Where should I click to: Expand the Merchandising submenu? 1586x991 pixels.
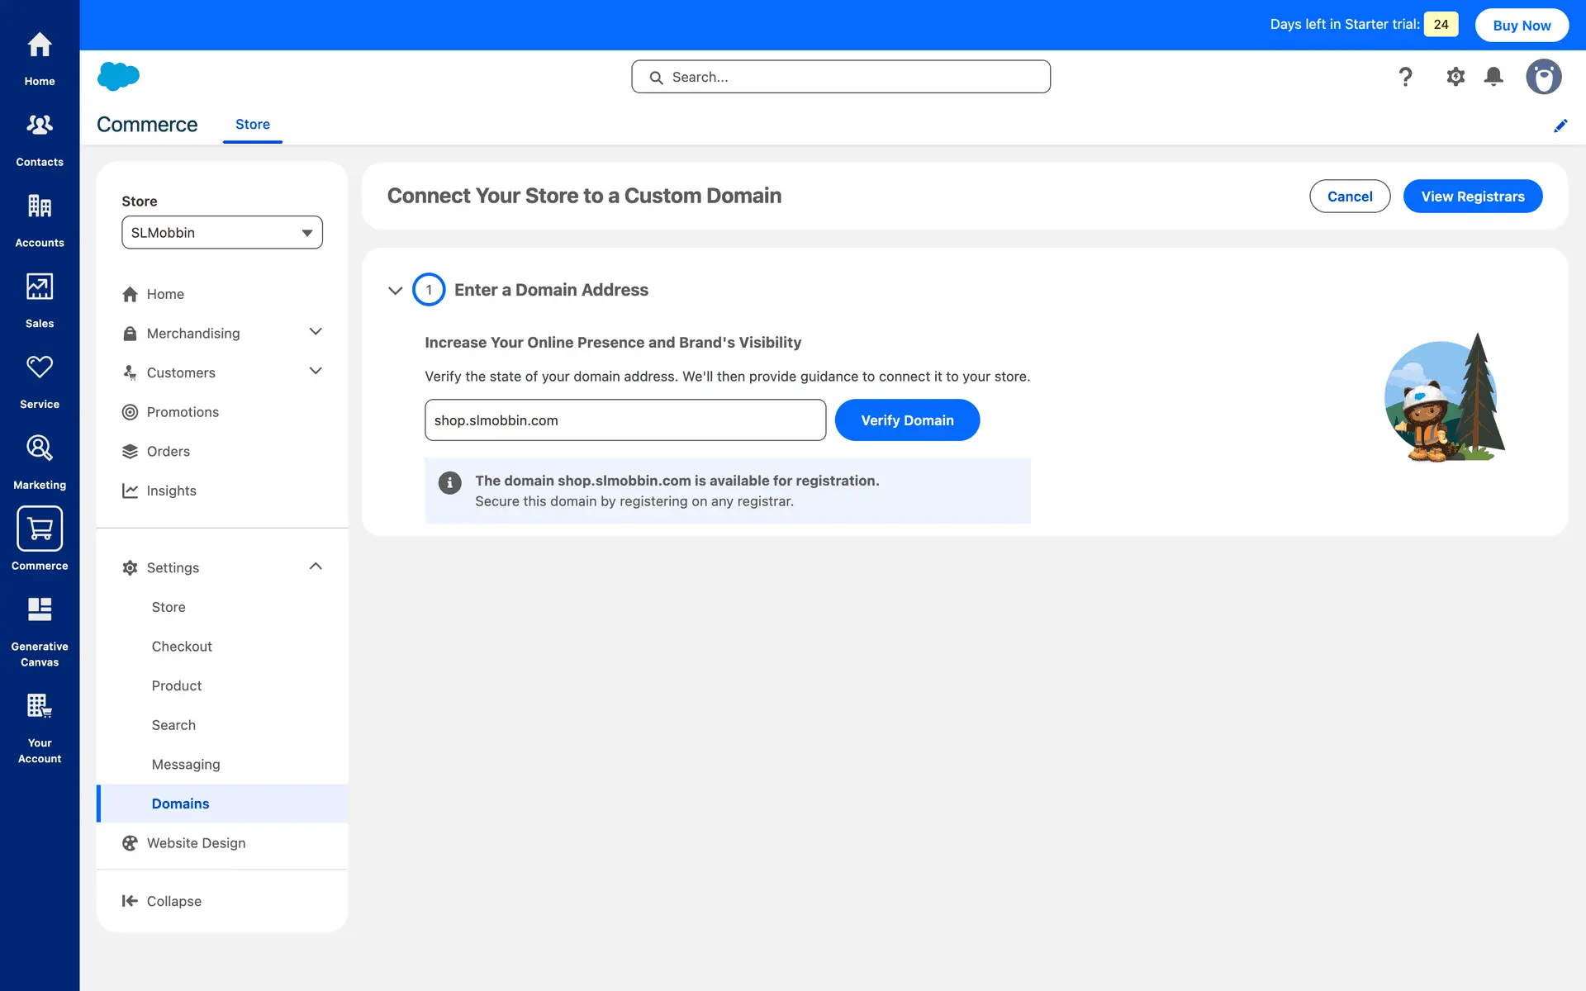(315, 332)
